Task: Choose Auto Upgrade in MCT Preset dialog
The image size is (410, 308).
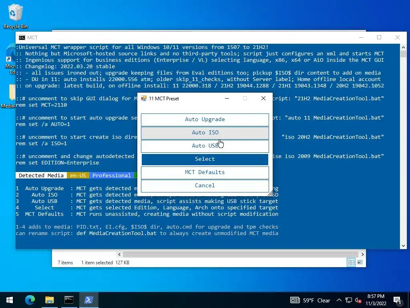Action: pos(205,120)
